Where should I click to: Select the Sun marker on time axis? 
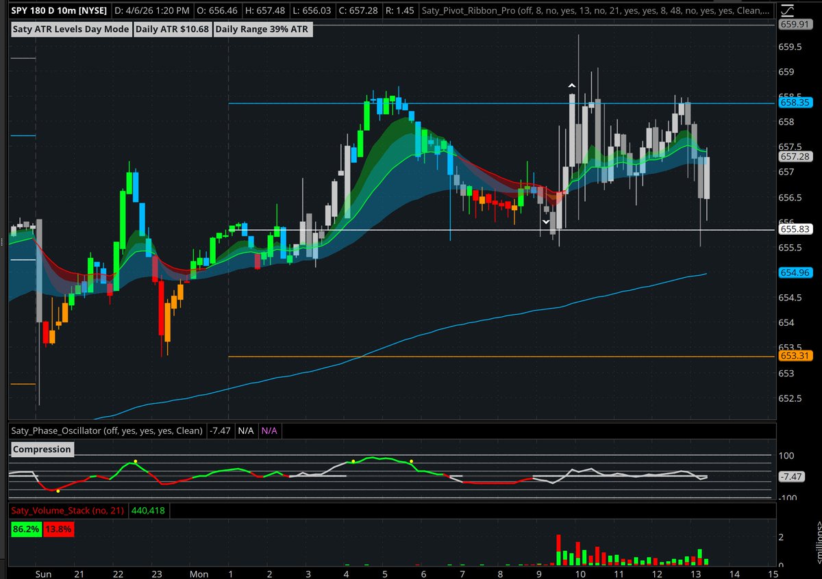pyautogui.click(x=42, y=573)
